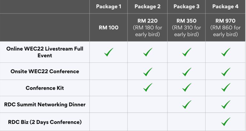Viewport: 246px width, 131px height.
Task: Click Package 2 Conference Kit checkmark
Action: [148, 87]
